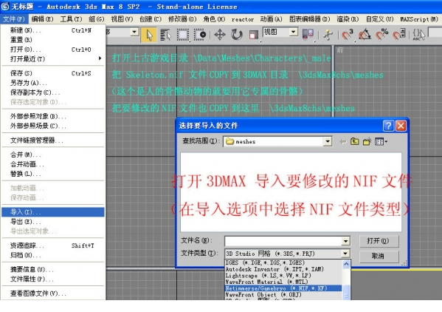Toggle the 3D Snaps magnet icon
This screenshot has width=442, height=312.
[348, 35]
